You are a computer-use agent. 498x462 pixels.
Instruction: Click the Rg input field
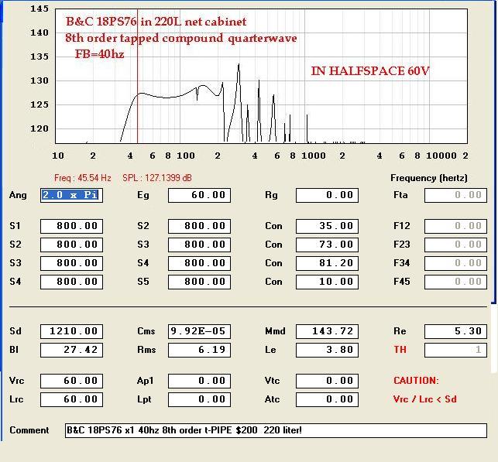[x=327, y=195]
